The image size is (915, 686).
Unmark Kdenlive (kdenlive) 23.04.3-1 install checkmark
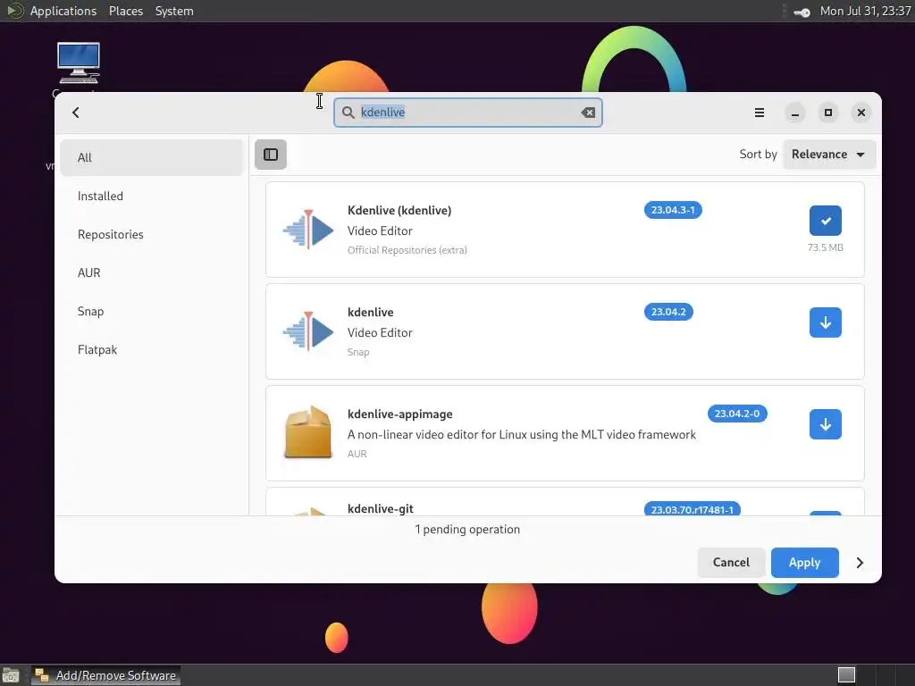pyautogui.click(x=825, y=221)
